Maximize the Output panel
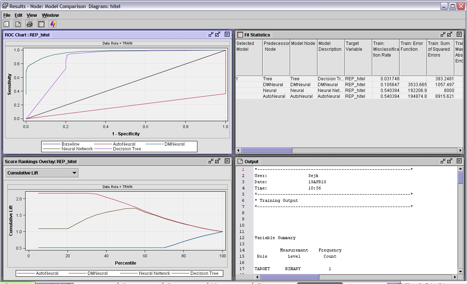This screenshot has width=467, height=284. click(450, 161)
